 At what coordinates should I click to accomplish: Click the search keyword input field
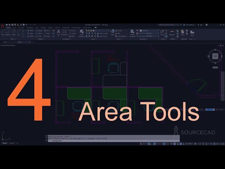(169, 25)
